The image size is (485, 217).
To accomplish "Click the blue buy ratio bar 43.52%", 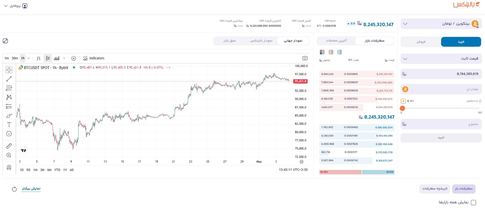I will [x=378, y=172].
